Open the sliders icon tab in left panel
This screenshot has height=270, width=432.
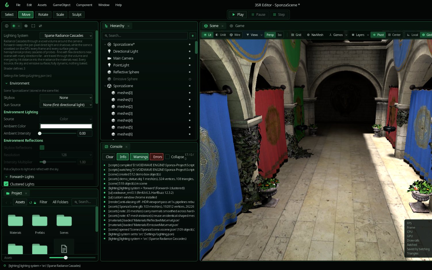(40, 26)
